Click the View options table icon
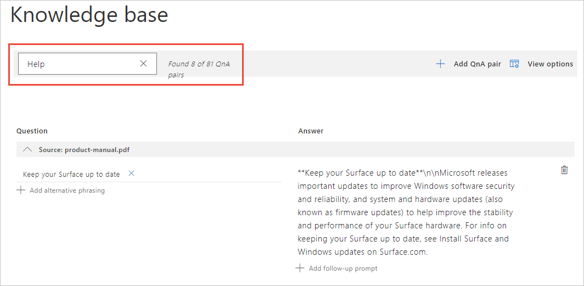The image size is (584, 286). click(x=514, y=64)
